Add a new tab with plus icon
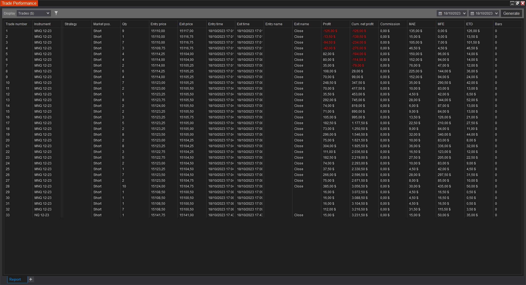Viewport: 526px width, 285px height. (x=31, y=279)
